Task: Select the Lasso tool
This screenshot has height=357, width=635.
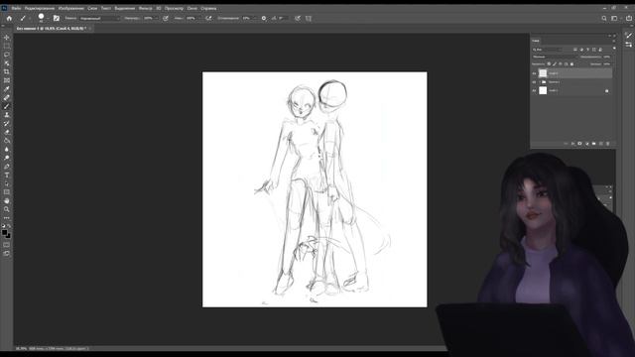Action: click(7, 55)
